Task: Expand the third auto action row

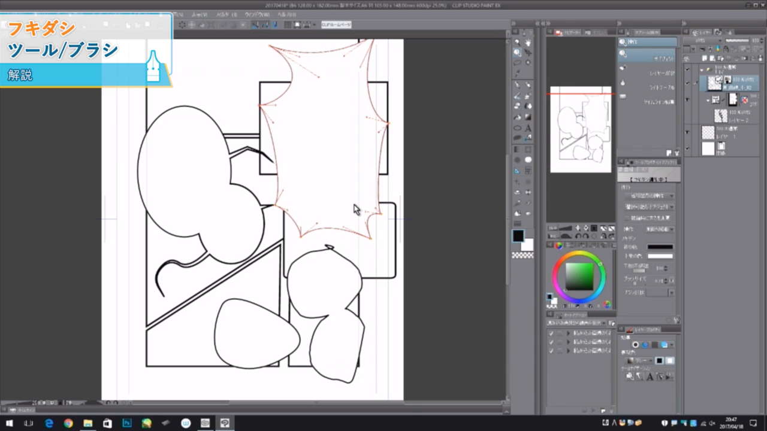Action: pos(569,351)
